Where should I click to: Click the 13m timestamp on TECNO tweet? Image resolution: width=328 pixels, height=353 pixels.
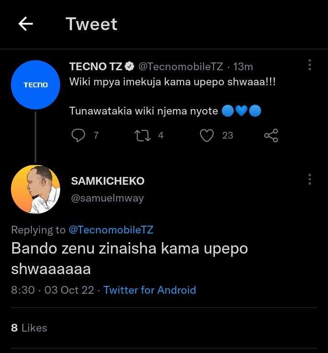(243, 67)
